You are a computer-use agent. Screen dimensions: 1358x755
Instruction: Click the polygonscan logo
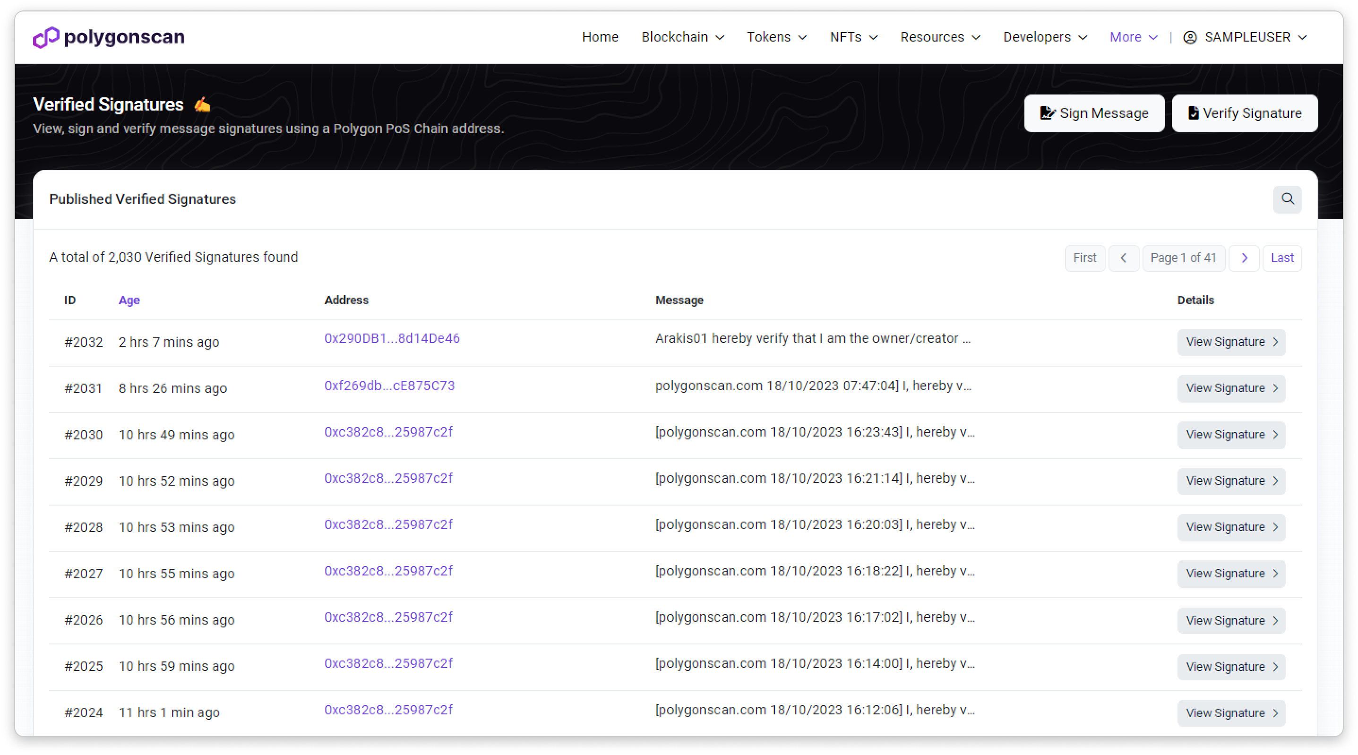(109, 37)
